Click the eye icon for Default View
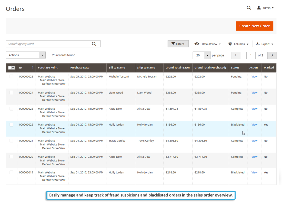The height and width of the screenshot is (205, 282). click(197, 44)
